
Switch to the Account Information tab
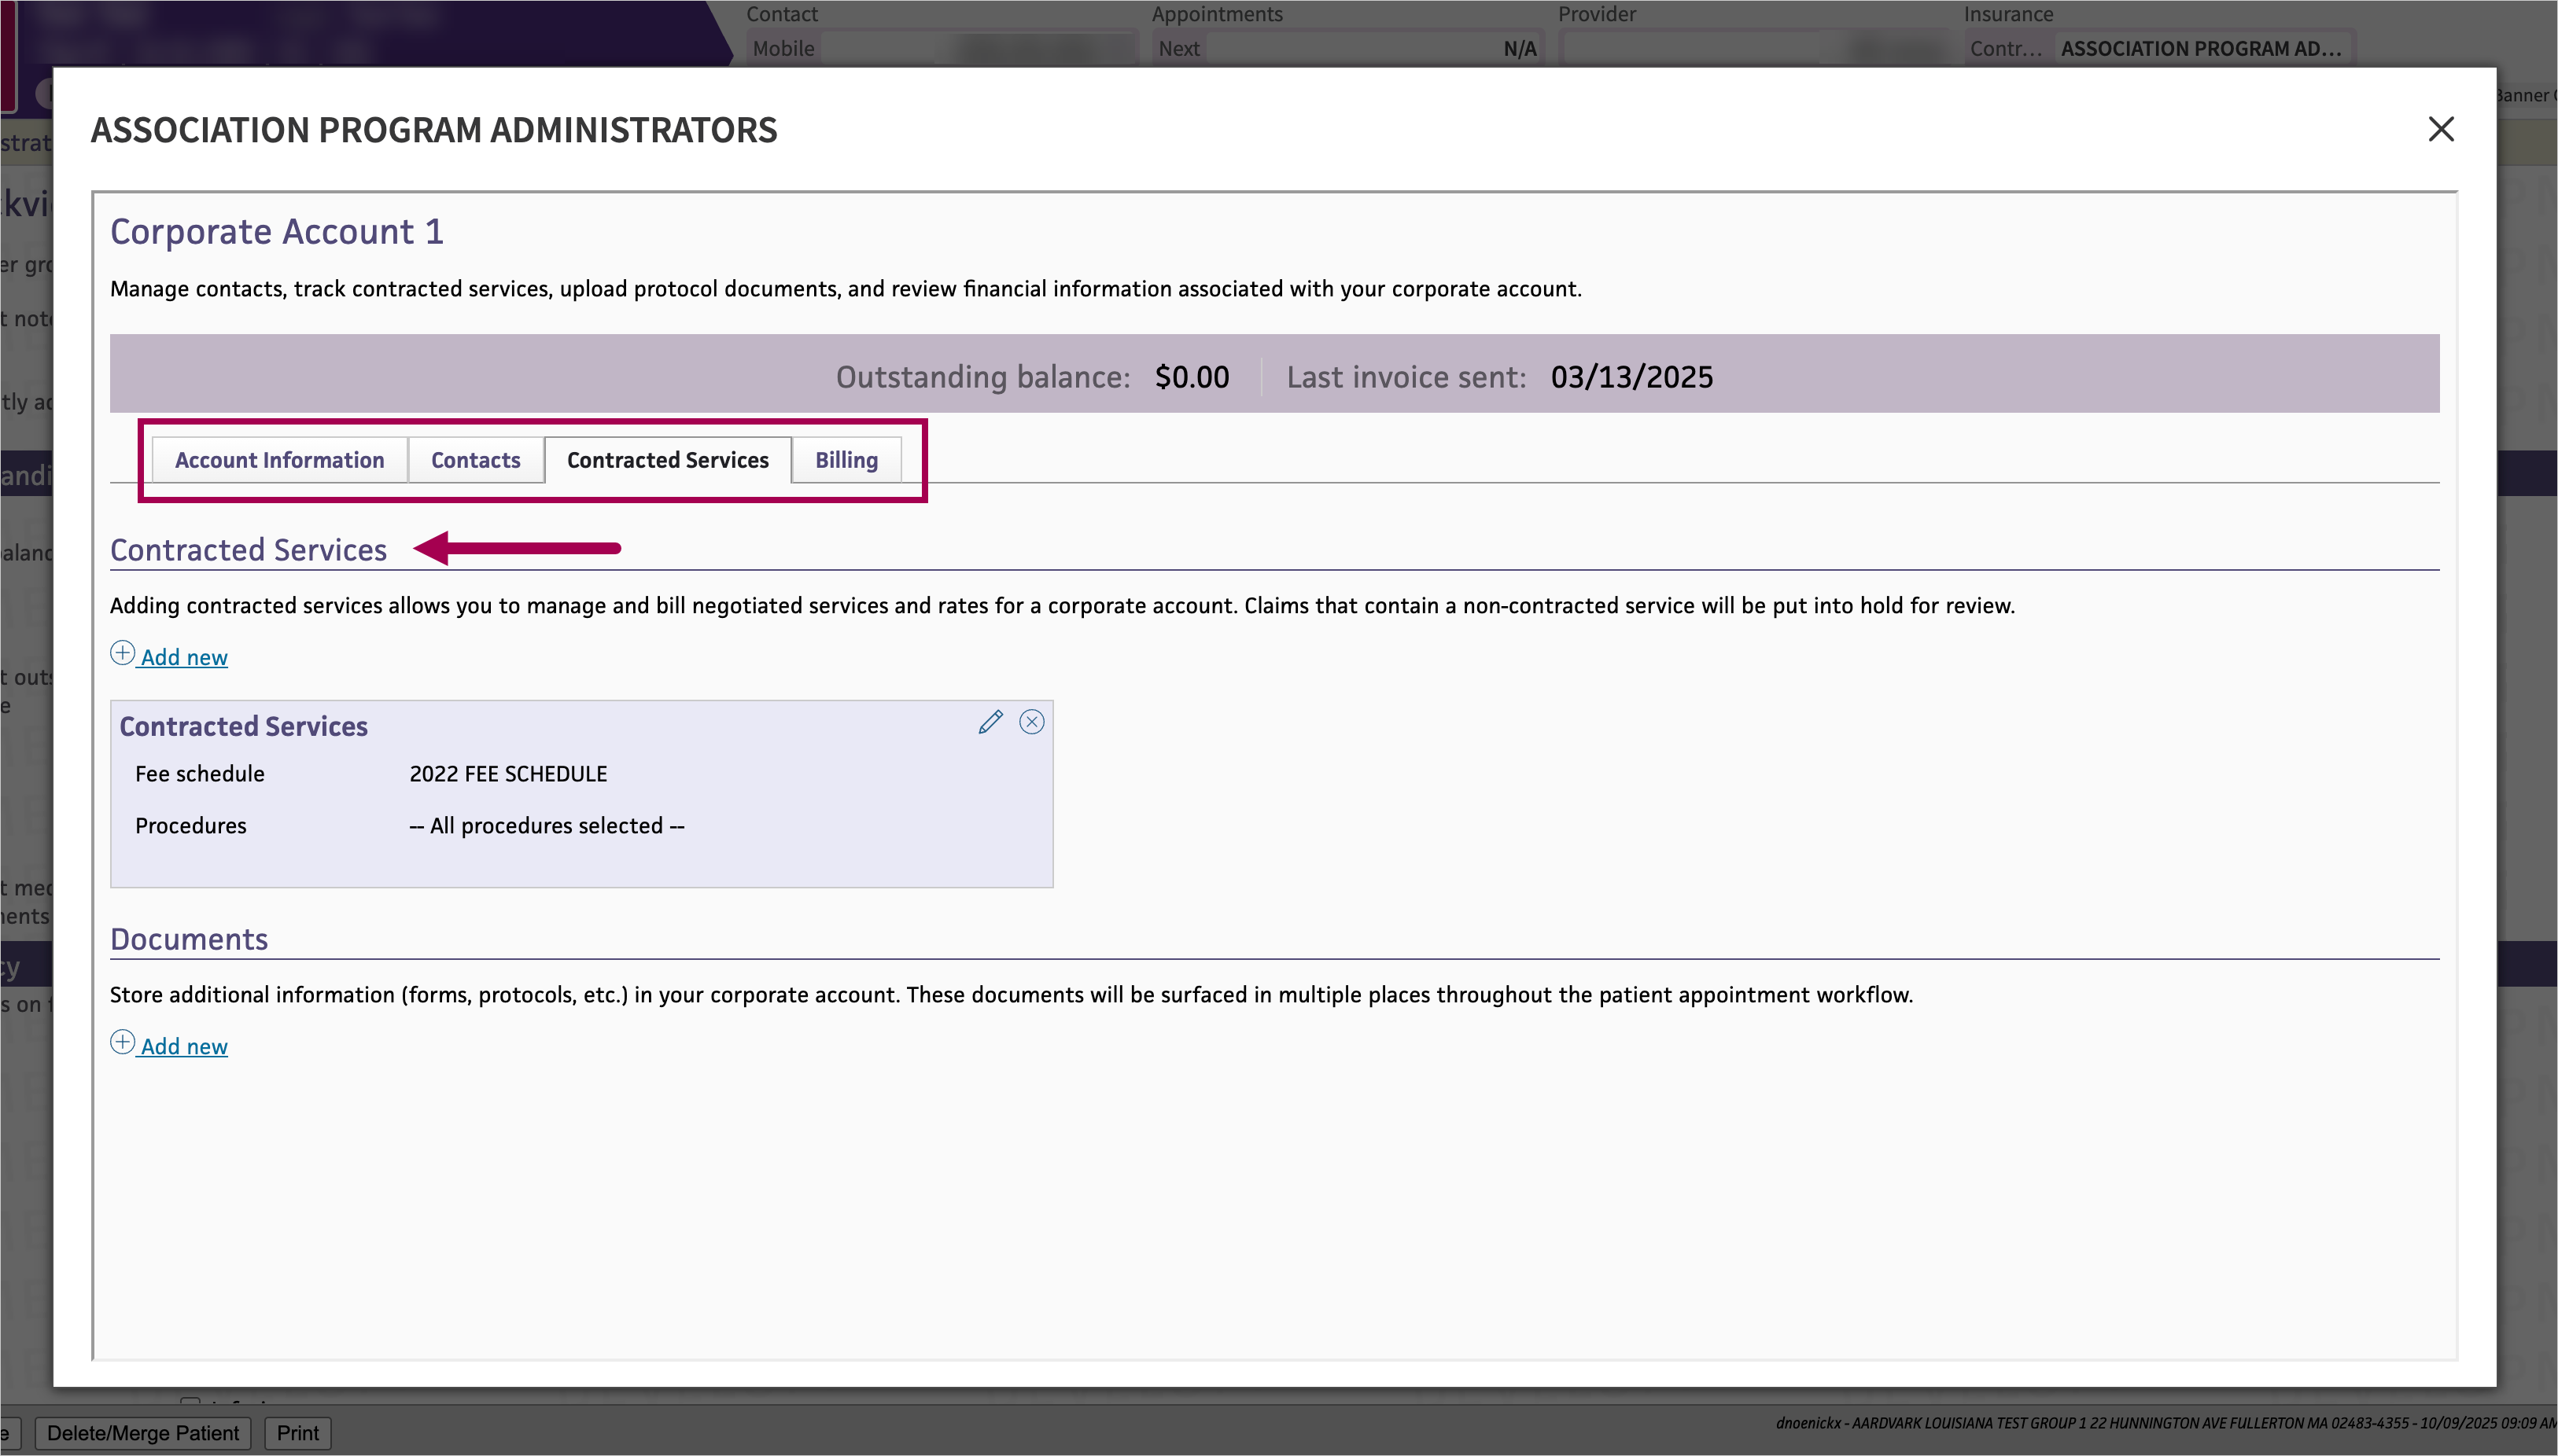point(279,460)
